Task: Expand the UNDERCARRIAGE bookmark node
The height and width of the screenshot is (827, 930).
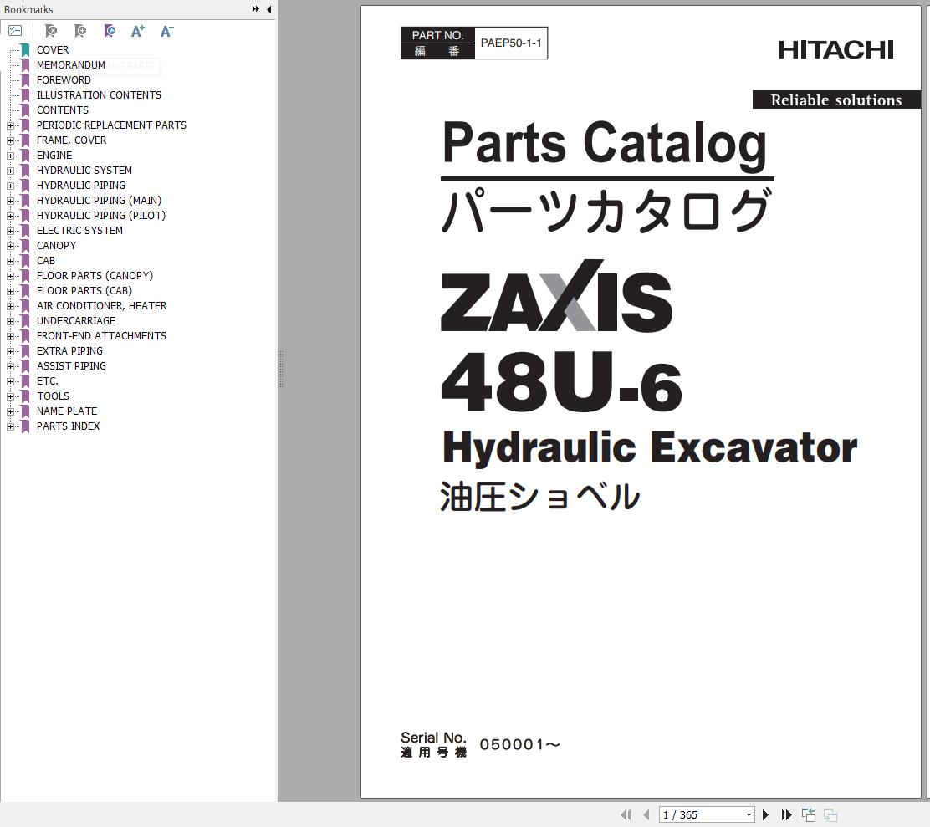Action: [10, 321]
